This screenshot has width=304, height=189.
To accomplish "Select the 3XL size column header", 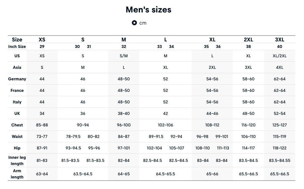I will click(x=280, y=40).
